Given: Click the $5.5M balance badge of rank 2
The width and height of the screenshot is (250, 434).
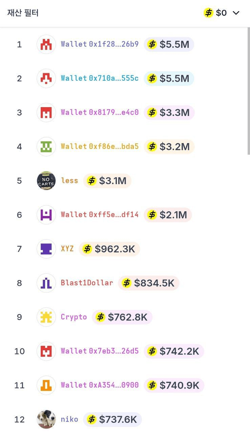Looking at the screenshot, I should coord(169,78).
